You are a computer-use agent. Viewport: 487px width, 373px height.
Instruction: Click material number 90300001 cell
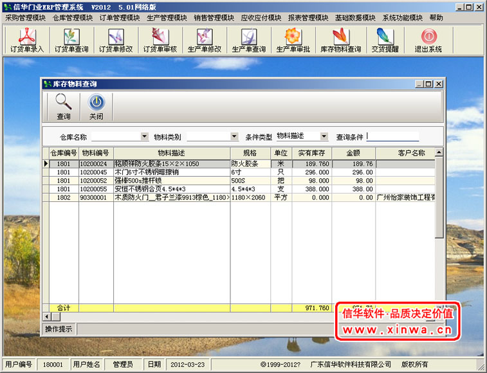point(96,197)
